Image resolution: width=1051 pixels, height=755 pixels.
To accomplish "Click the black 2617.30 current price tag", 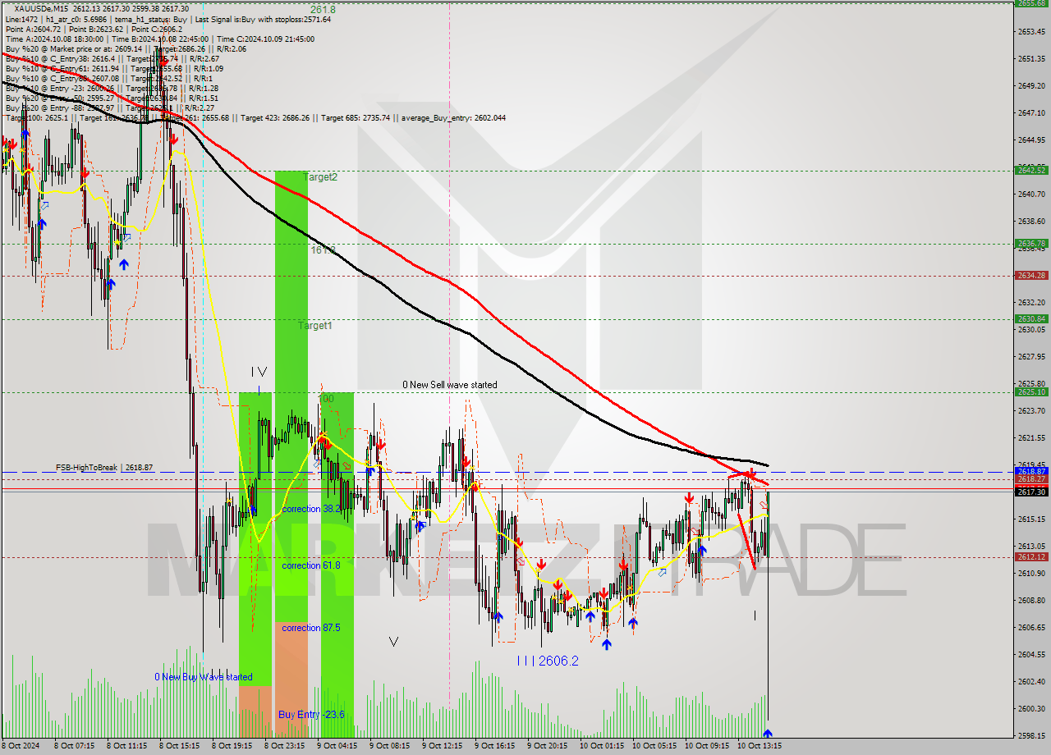I will [1031, 492].
